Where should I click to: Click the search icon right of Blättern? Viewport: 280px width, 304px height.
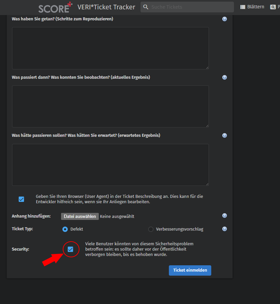tap(273, 7)
